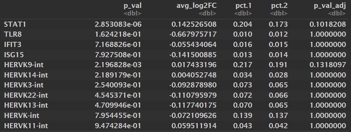Image resolution: width=351 pixels, height=132 pixels.
Task: Click pct.1 value 0.072
Action: pos(243,95)
